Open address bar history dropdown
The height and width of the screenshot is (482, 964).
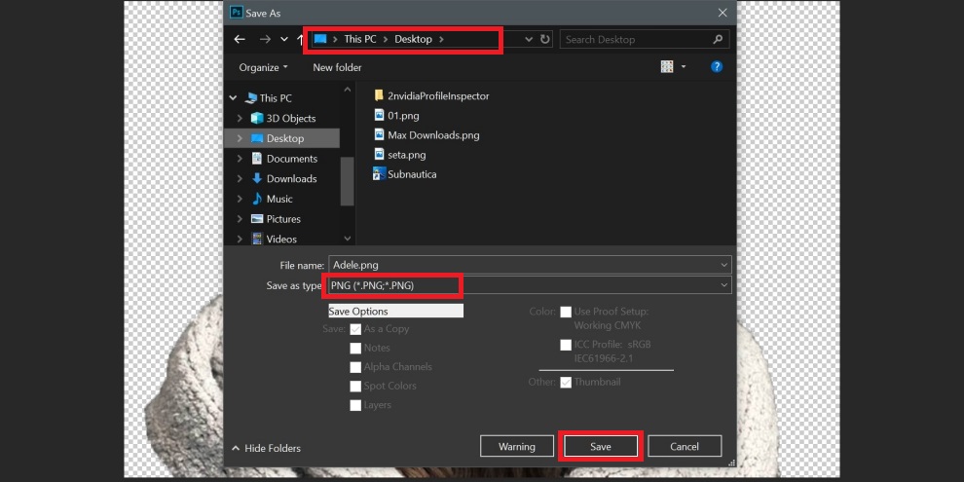tap(529, 39)
